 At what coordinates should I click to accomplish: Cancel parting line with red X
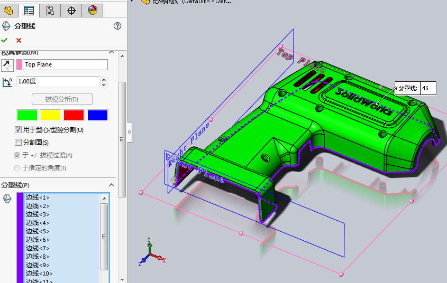pyautogui.click(x=19, y=40)
